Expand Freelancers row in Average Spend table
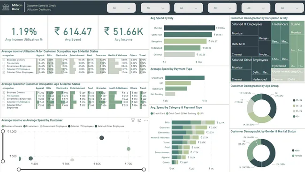The height and width of the screenshot is (172, 305). 4,96
